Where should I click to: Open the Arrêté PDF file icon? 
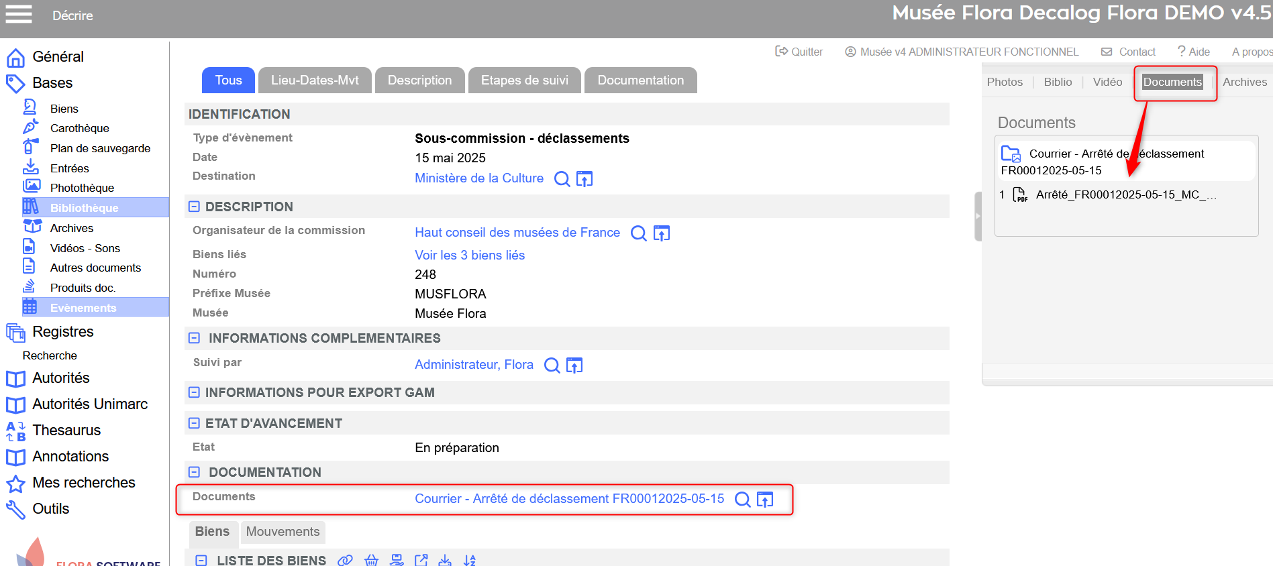[x=1020, y=195]
